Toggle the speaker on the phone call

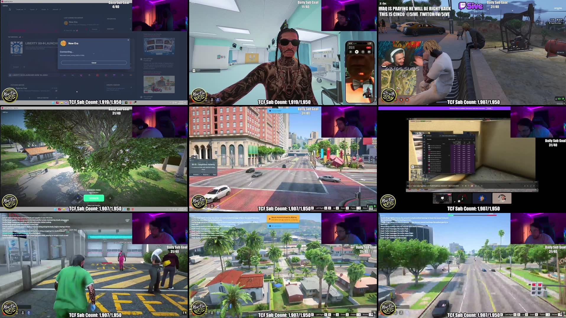[x=357, y=52]
